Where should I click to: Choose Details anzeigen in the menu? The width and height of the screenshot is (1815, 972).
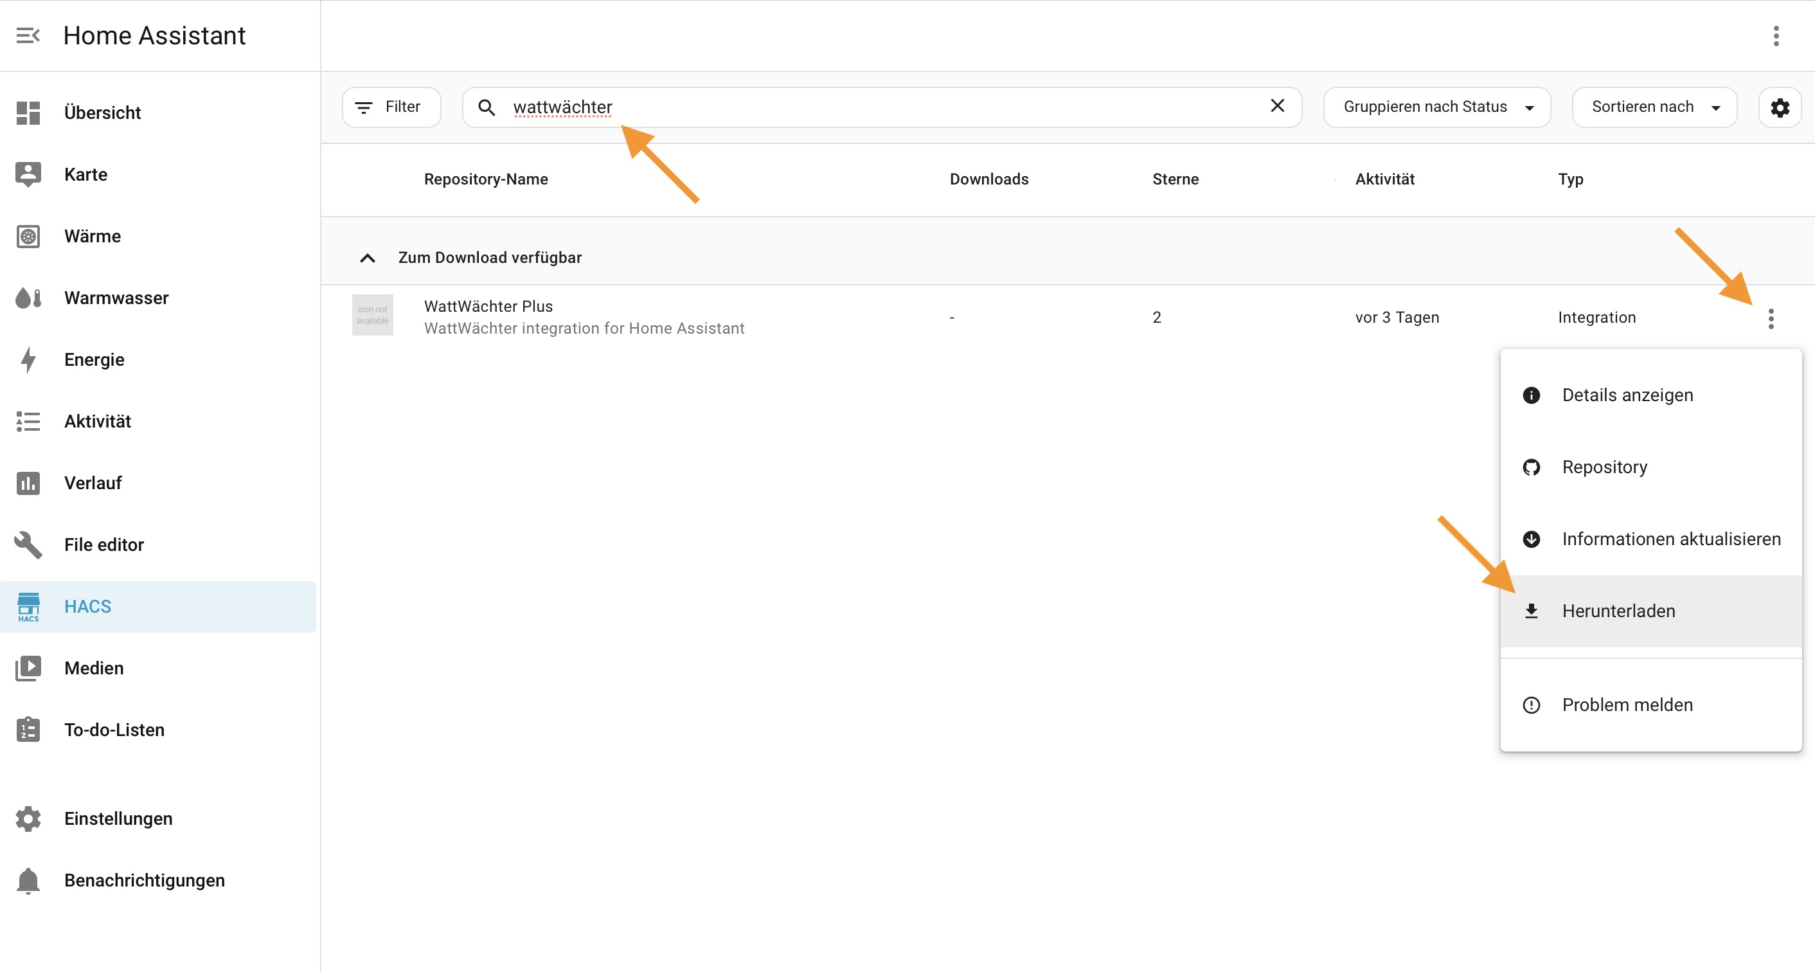pyautogui.click(x=1627, y=395)
